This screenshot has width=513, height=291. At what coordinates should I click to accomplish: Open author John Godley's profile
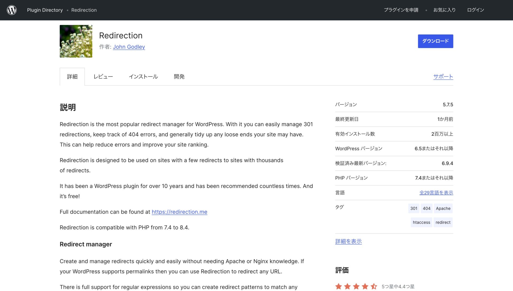(129, 47)
